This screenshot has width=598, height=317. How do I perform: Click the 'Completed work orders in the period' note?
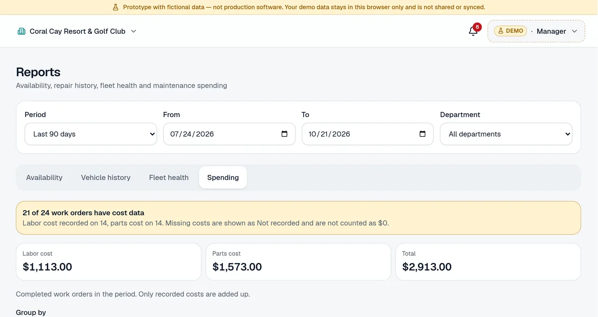[x=133, y=294]
